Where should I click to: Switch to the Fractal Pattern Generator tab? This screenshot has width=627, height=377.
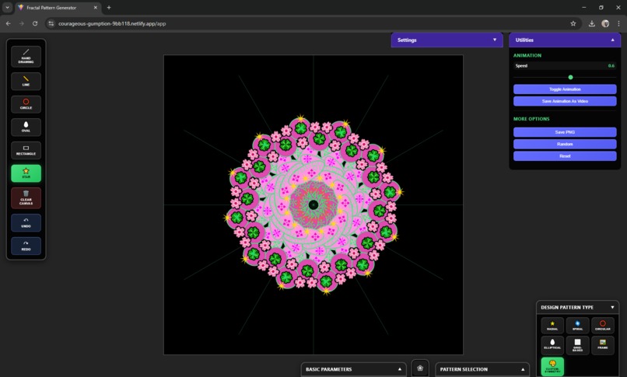(58, 8)
